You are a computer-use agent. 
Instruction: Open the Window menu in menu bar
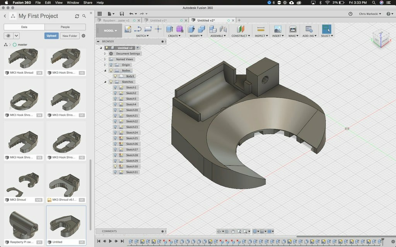73,3
